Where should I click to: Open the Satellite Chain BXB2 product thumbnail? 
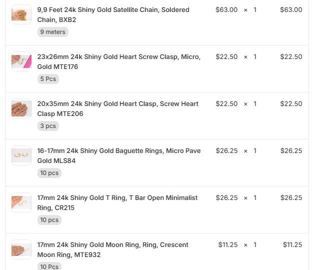[21, 14]
